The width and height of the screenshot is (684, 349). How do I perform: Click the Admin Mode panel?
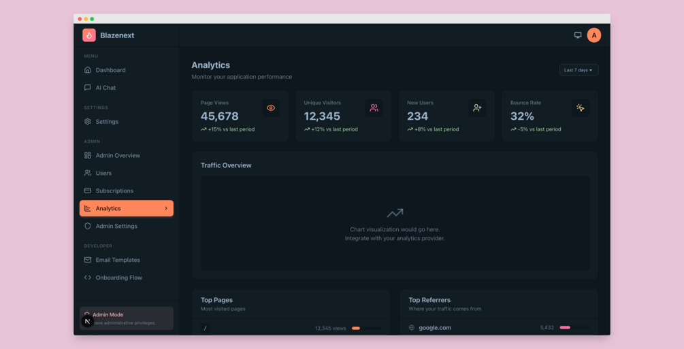pos(127,318)
